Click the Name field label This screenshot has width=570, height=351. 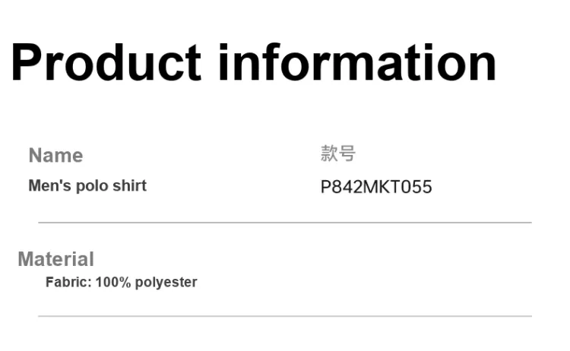tap(55, 156)
